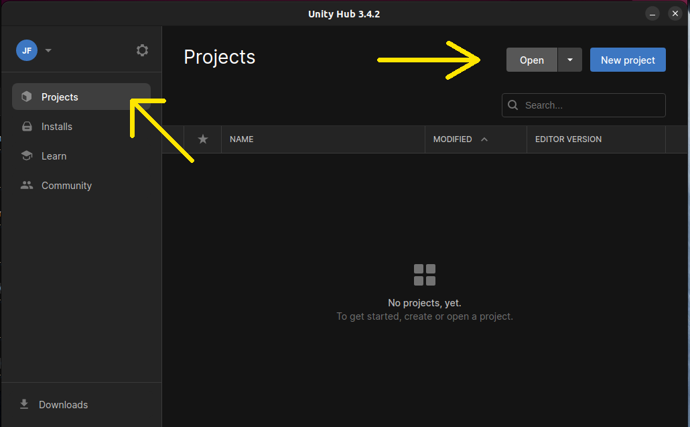Focus the project Search field
690x427 pixels.
tap(583, 105)
